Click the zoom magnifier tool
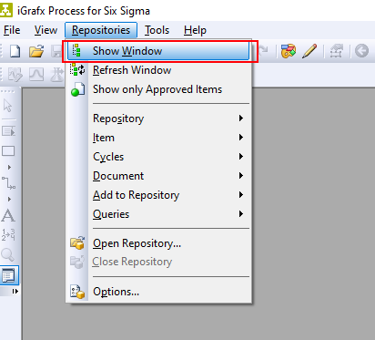The height and width of the screenshot is (340, 375). point(7,254)
